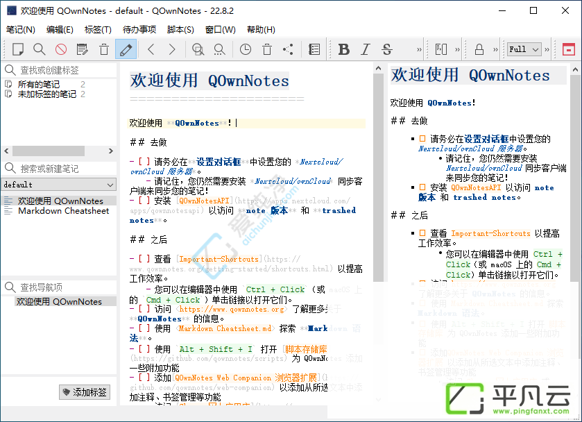582x422 pixels.
Task: Expand overflow chevron after padlock icon
Action: [495, 49]
